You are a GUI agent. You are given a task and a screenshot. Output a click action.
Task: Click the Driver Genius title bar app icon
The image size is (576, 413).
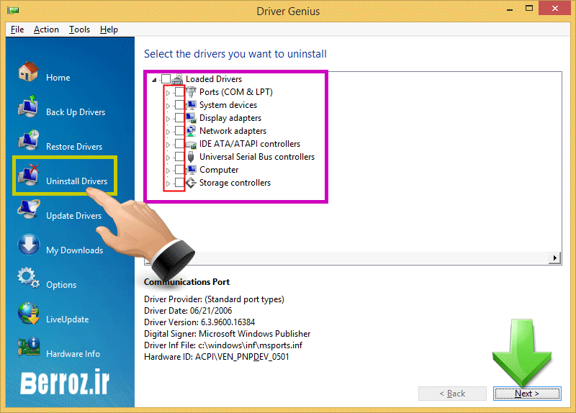tap(13, 11)
